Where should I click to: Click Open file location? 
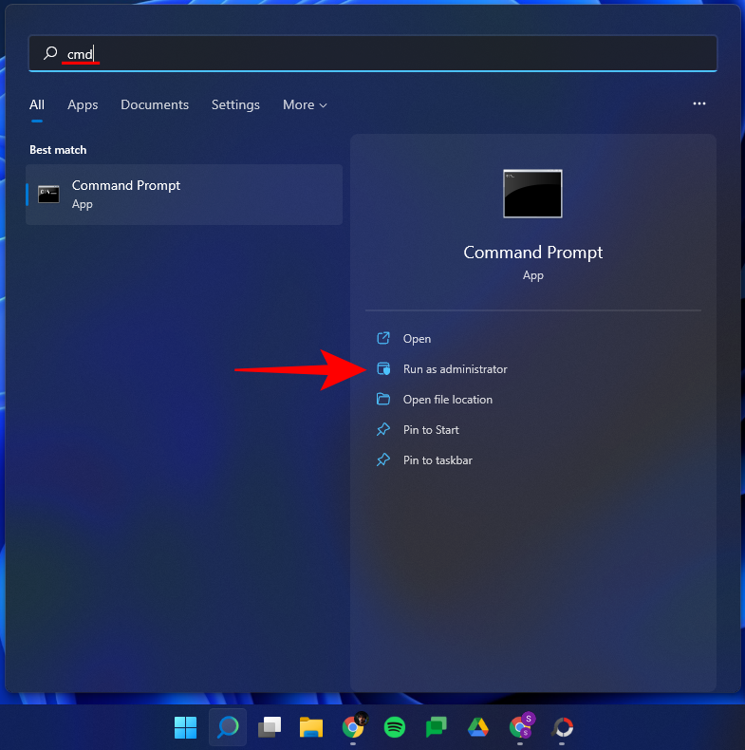pyautogui.click(x=448, y=400)
